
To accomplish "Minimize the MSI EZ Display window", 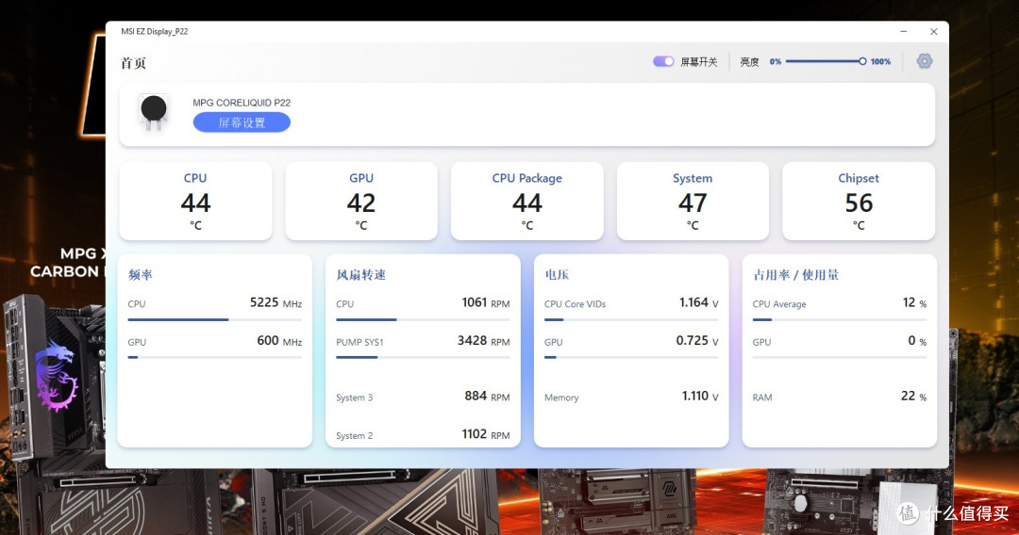I will [x=903, y=31].
